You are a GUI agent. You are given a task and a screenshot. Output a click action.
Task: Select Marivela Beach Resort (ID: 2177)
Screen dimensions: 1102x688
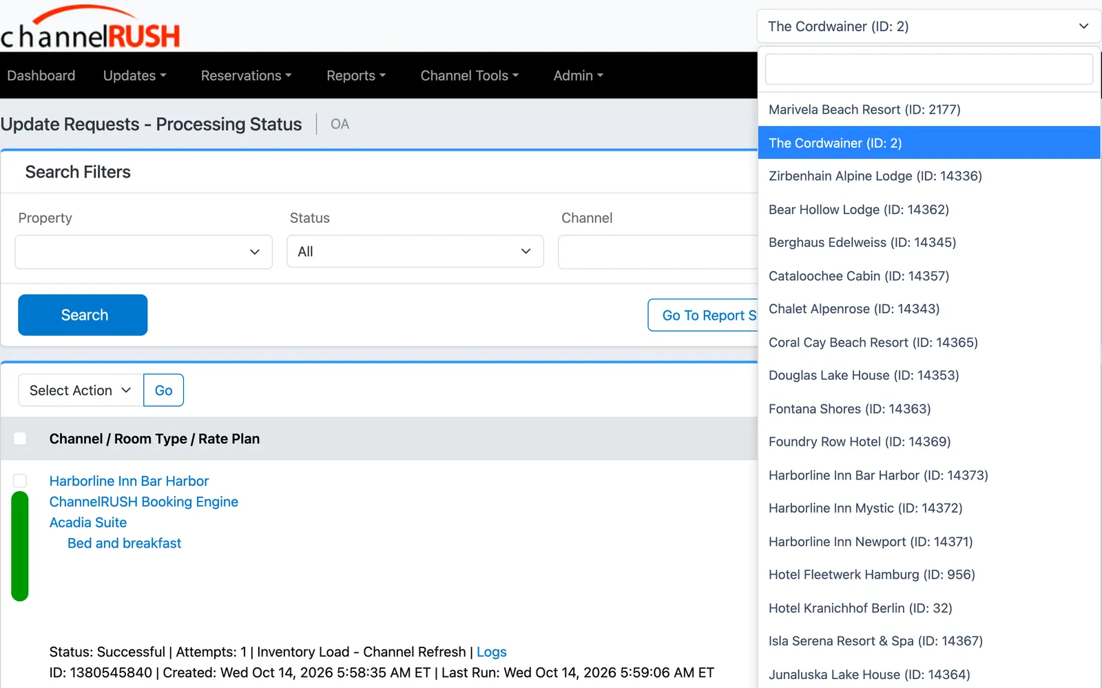click(x=928, y=109)
